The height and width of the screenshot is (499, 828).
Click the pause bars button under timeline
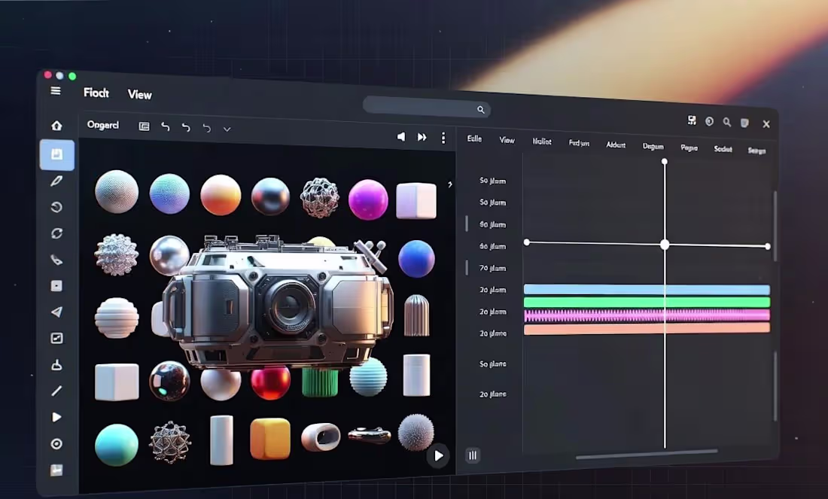coord(473,455)
